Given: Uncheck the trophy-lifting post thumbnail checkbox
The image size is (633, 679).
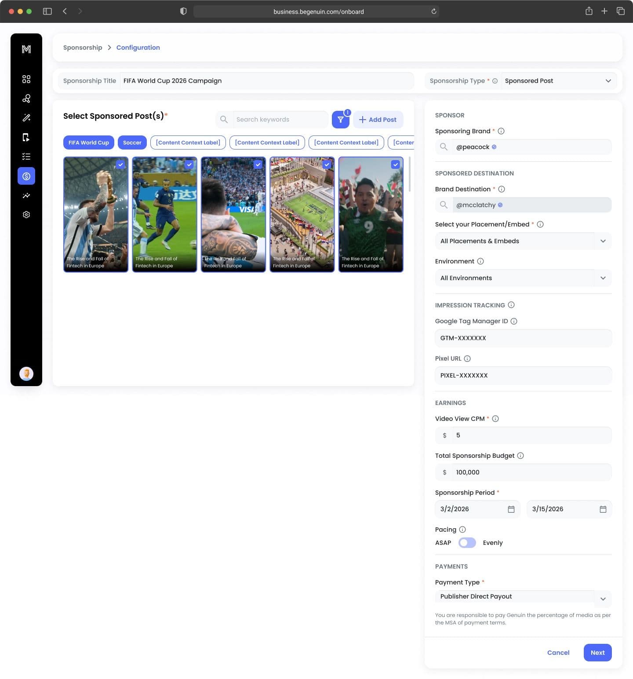Looking at the screenshot, I should point(120,164).
